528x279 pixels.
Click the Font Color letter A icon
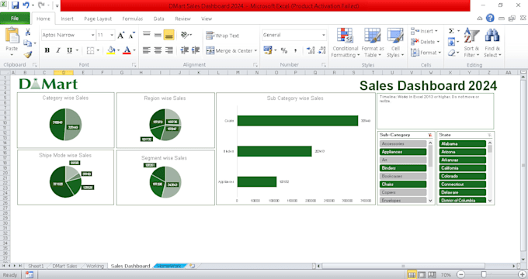click(x=127, y=50)
